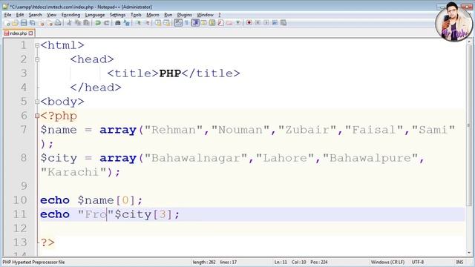Click 'UTF-8' encoding in status bar
This screenshot has height=267, width=475.
tap(417, 262)
